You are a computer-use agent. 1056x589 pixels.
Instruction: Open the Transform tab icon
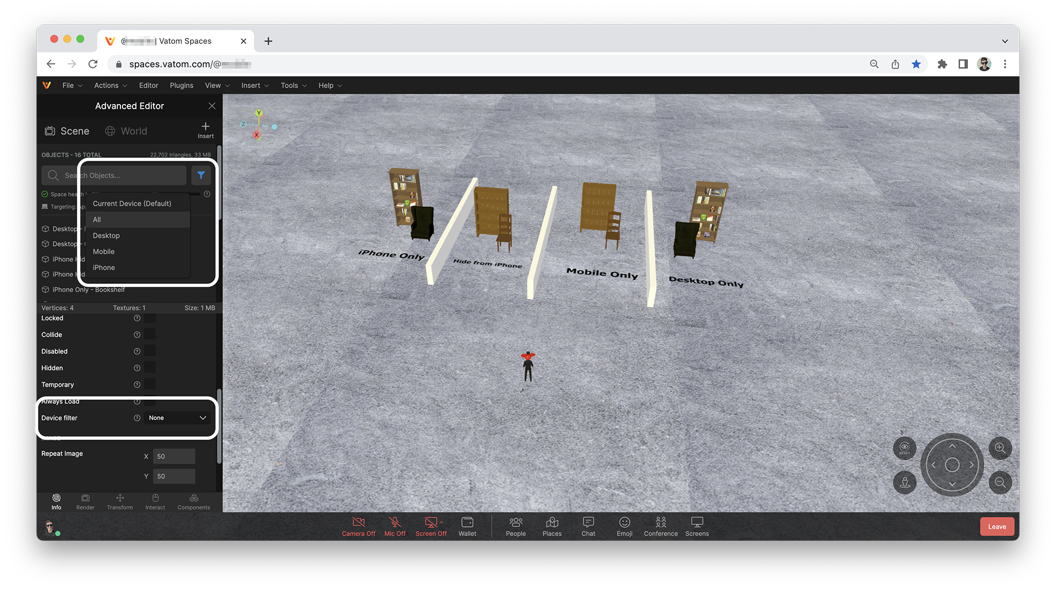tap(120, 498)
